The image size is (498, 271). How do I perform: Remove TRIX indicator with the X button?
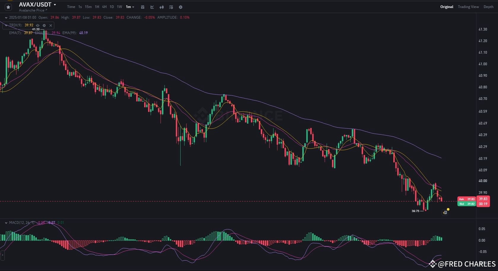(50, 25)
